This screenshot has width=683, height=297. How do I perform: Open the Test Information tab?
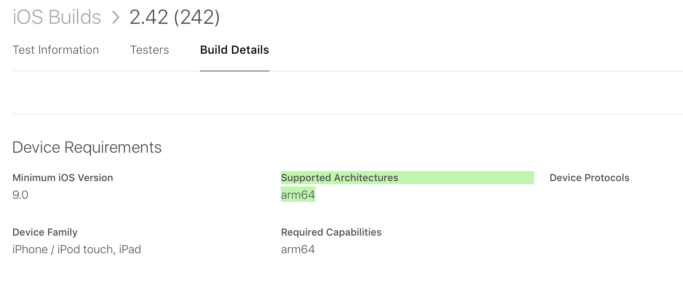click(56, 50)
